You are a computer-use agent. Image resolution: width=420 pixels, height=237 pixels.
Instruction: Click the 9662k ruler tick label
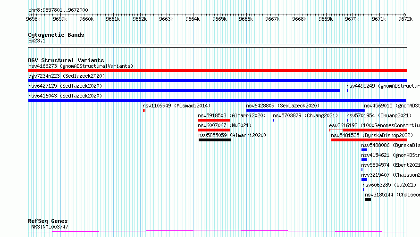coord(140,19)
